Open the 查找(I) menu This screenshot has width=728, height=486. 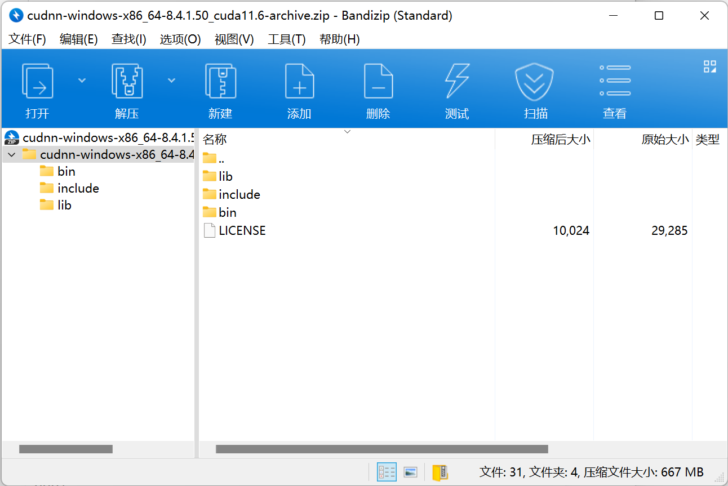(129, 39)
